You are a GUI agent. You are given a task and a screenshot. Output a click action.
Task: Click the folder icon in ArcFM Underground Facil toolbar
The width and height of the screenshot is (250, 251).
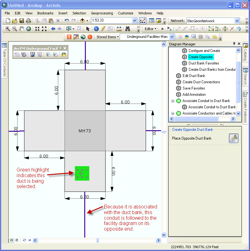click(x=64, y=54)
